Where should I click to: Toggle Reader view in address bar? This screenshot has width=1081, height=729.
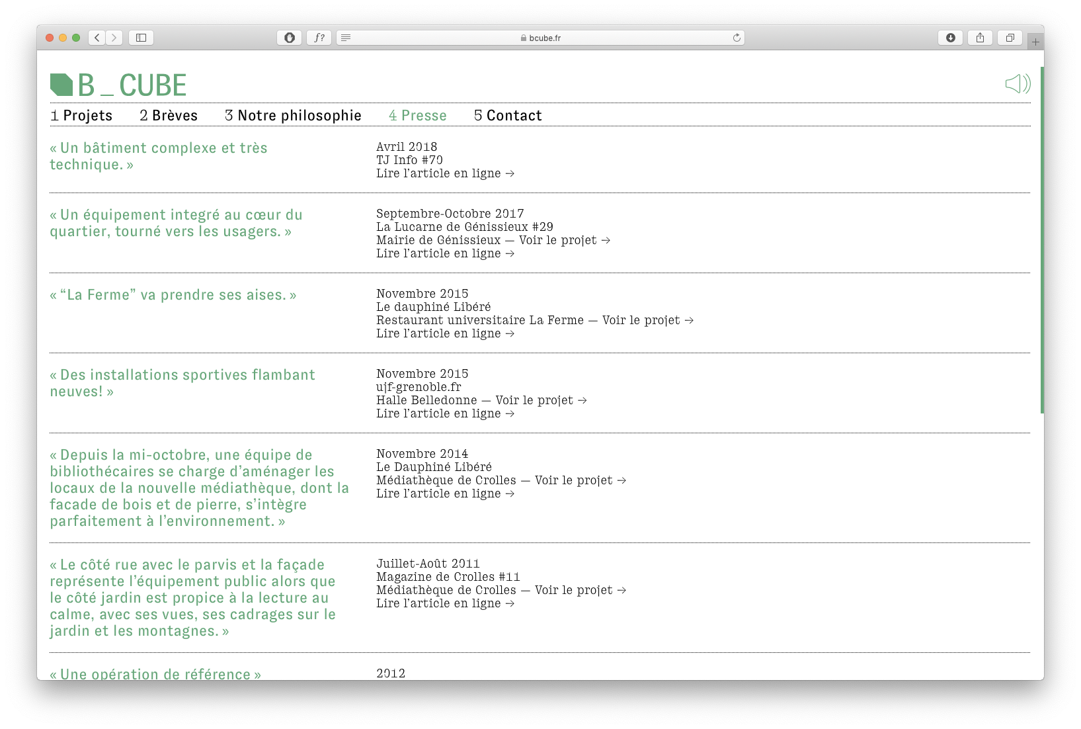pyautogui.click(x=346, y=38)
